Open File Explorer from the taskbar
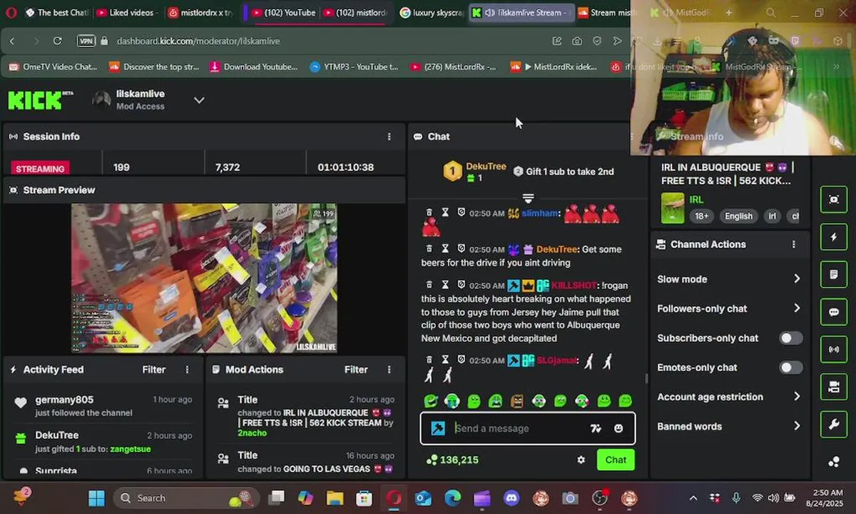The height and width of the screenshot is (514, 856). (335, 498)
